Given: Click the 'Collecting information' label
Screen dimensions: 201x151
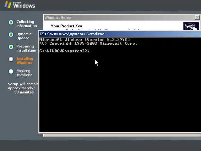Looking at the screenshot, I should point(26,24).
